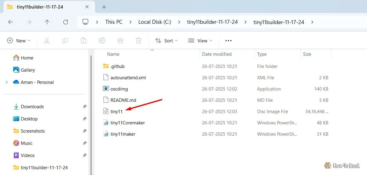Click the pin icon next to Desktop
Screen dimensions: 367x175
84,119
